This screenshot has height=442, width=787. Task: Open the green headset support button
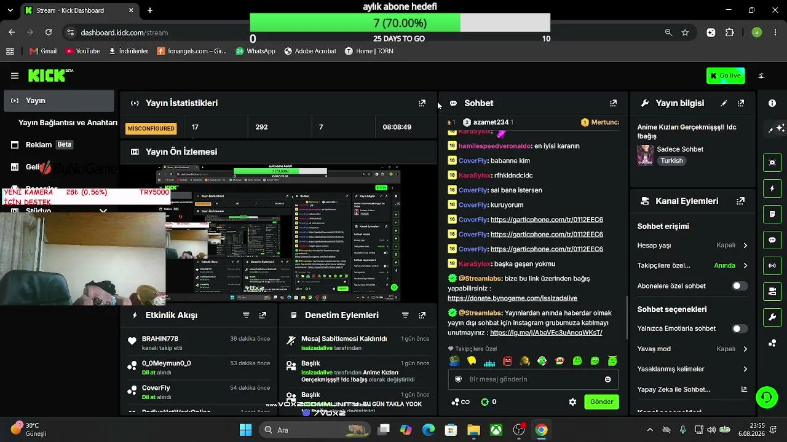(x=767, y=397)
